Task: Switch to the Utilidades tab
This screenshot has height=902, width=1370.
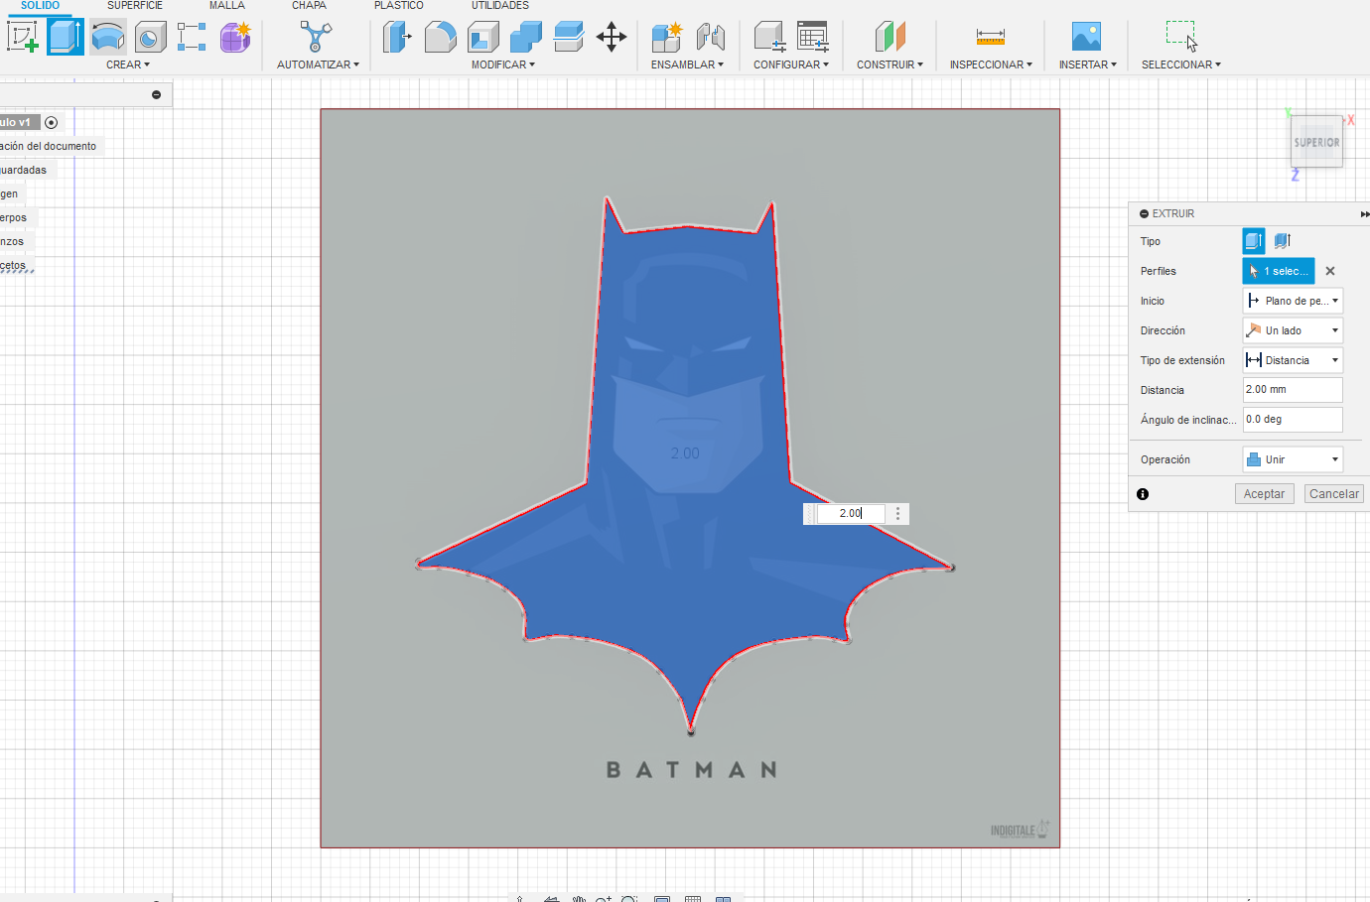Action: [x=500, y=6]
